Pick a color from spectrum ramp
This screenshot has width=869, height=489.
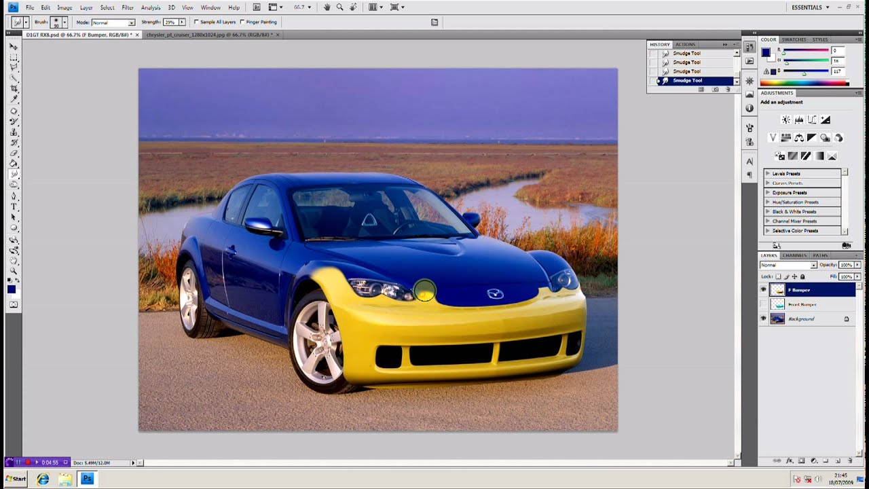coord(805,83)
